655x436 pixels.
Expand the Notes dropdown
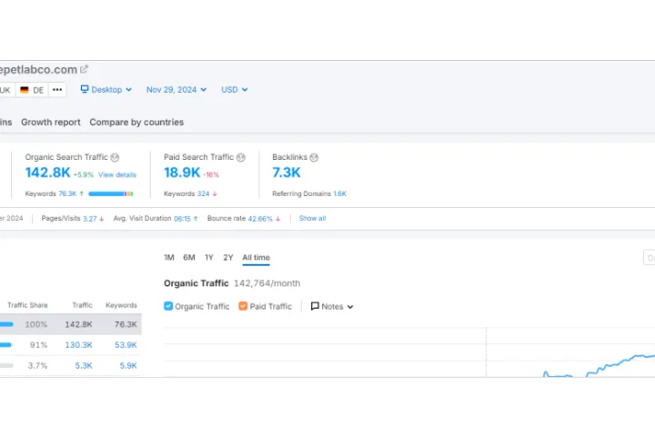333,307
